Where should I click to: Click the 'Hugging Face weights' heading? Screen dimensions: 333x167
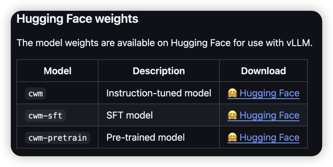point(77,19)
